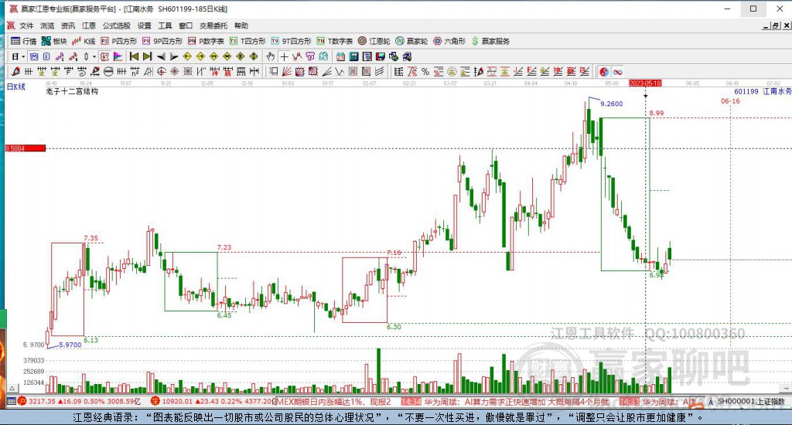792x425 pixels.
Task: Click the infinity symbol icon
Action: (617, 71)
